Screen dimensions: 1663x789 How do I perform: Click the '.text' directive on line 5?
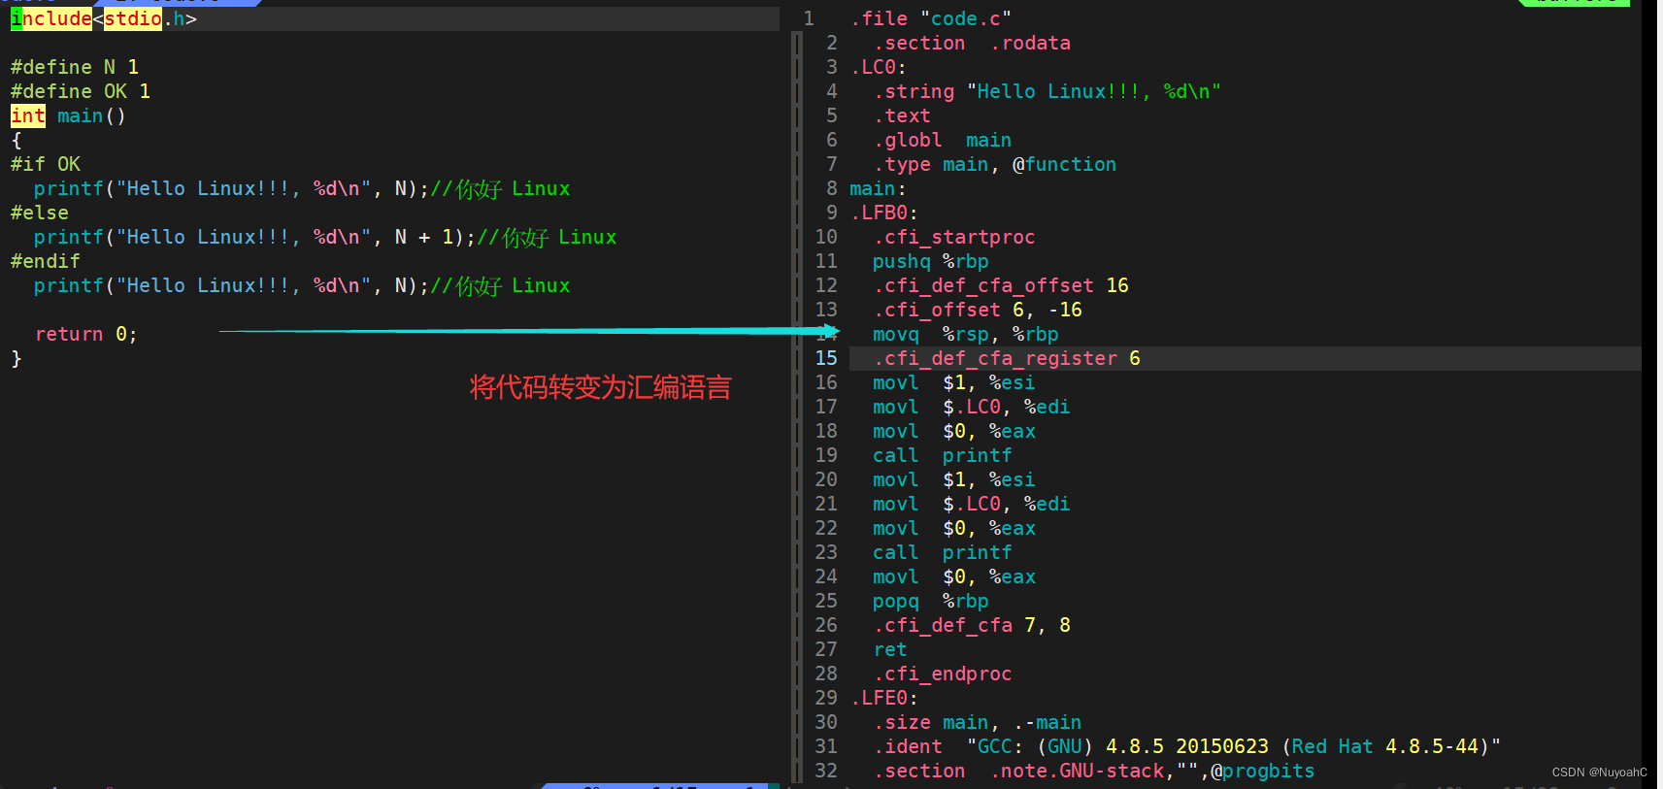[902, 115]
